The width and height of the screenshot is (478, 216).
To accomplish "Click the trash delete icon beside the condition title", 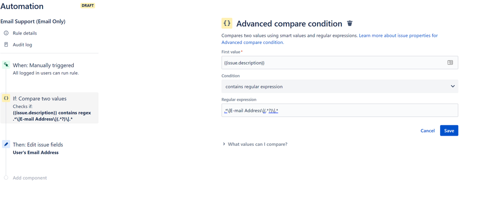I will coord(350,23).
